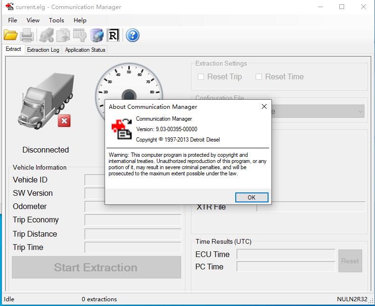Open the Tools menu
The height and width of the screenshot is (306, 375).
57,20
